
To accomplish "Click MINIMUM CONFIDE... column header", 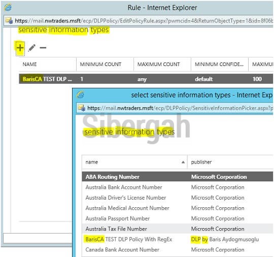I will pos(220,64).
